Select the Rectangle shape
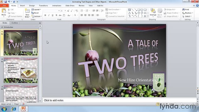199x112 pixels. (139, 10)
